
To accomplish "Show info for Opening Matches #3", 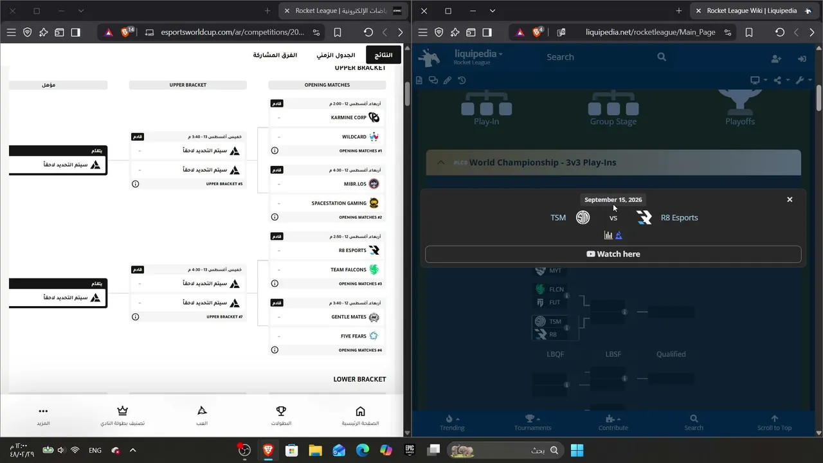I will tap(275, 284).
